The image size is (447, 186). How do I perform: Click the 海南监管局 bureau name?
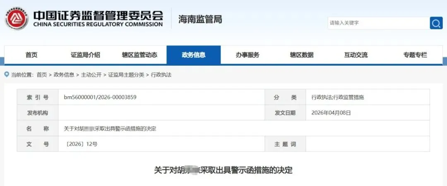click(200, 19)
